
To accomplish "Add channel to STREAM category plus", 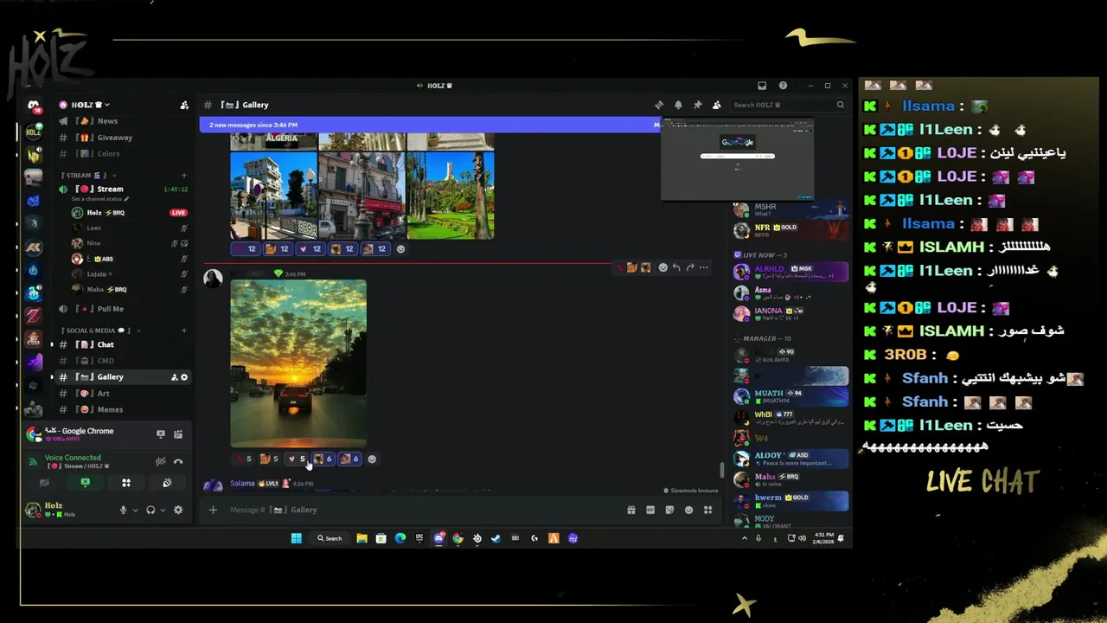I will (184, 176).
